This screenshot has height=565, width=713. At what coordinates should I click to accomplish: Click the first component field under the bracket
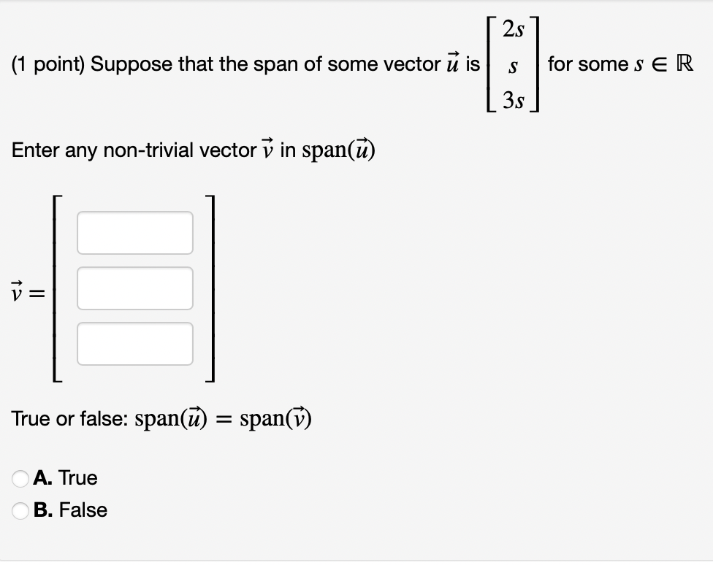[x=134, y=232]
